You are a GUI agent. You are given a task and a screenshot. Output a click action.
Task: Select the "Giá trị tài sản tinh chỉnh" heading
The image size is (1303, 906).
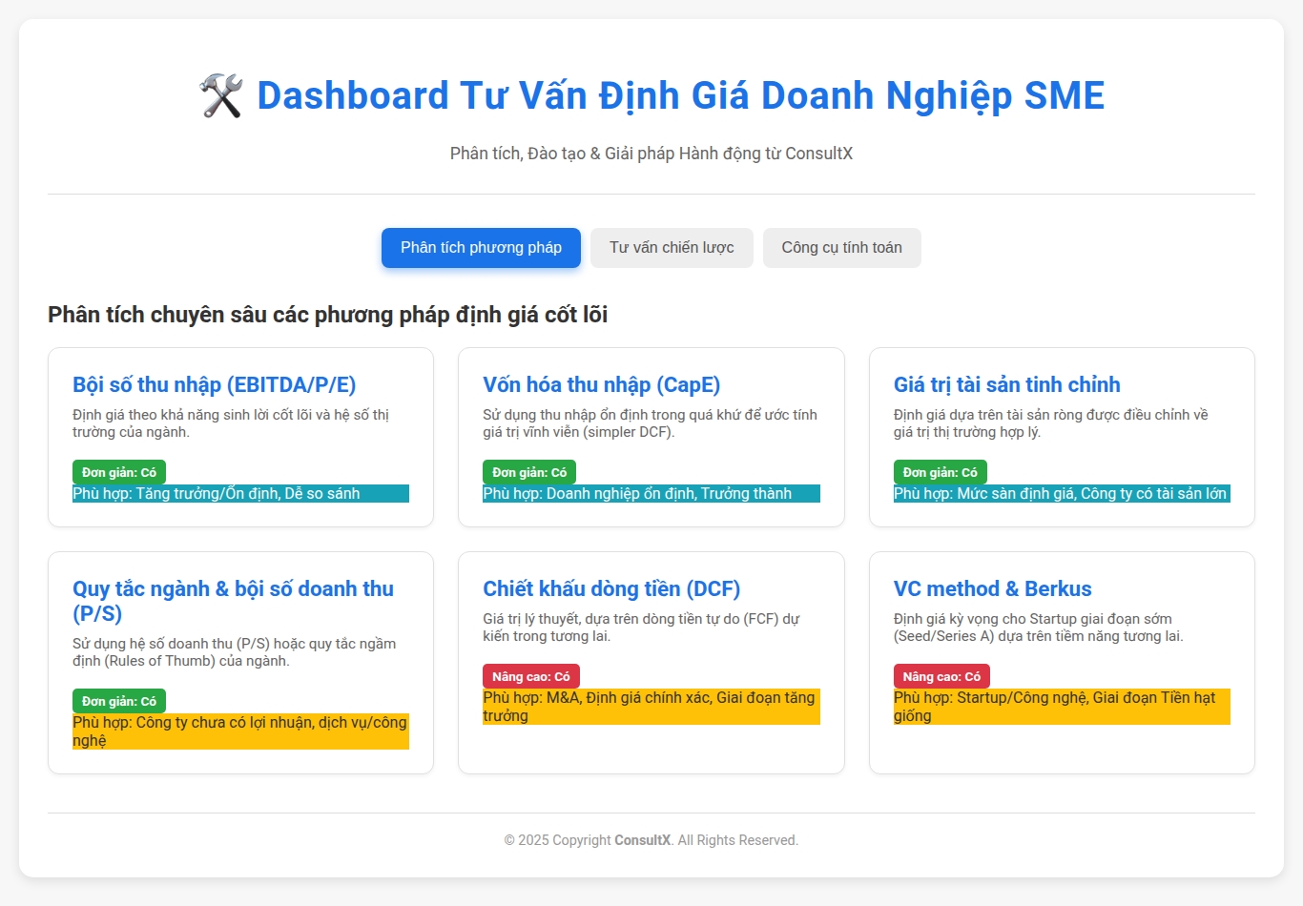[x=1006, y=385]
